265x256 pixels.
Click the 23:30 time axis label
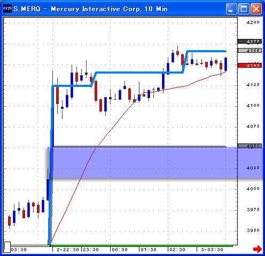point(91,250)
